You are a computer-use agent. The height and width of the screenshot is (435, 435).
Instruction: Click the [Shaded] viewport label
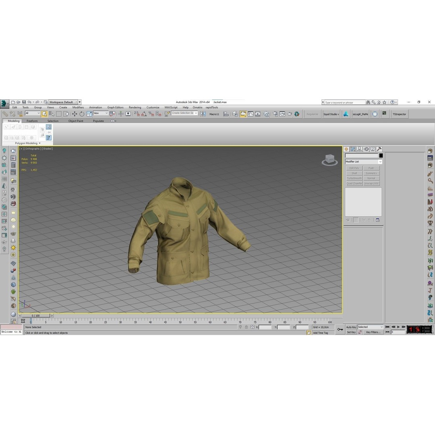coord(48,149)
